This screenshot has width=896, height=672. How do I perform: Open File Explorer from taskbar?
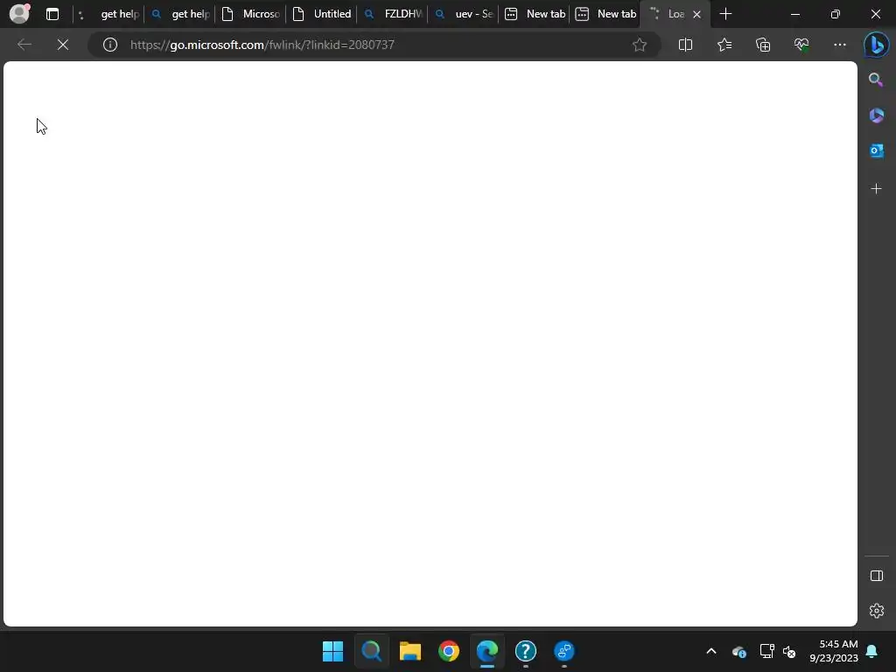click(409, 651)
